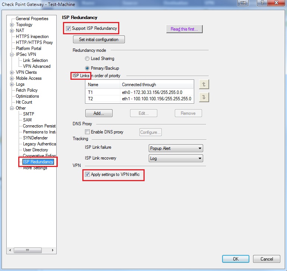The height and width of the screenshot is (271, 287).
Task: Select ISP Redundancy tree item
Action: [x=38, y=162]
